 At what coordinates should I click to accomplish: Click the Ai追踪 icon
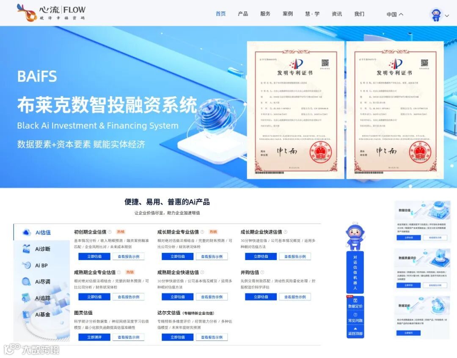point(26,298)
